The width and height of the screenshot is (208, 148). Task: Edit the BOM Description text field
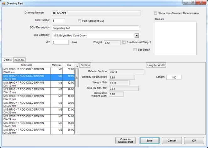[x=95, y=28]
